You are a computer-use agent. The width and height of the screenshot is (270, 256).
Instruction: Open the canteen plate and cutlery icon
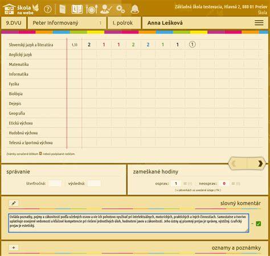92,9
